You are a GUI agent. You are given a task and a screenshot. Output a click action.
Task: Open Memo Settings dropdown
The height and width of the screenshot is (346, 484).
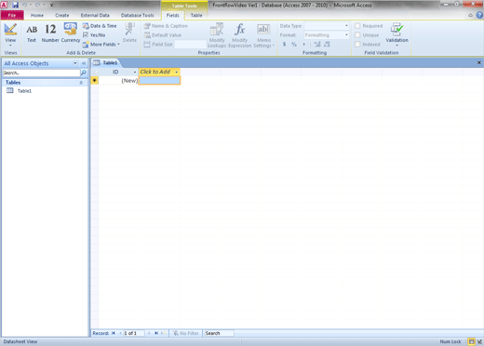click(263, 35)
